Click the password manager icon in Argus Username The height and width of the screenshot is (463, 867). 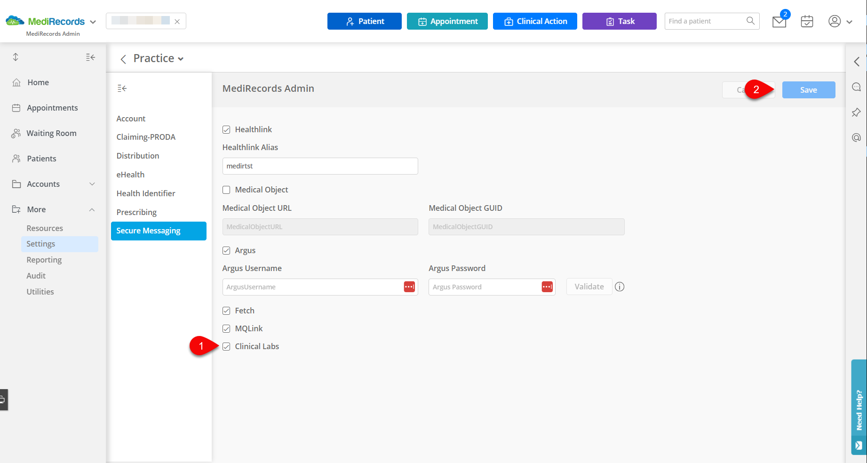[x=409, y=287]
